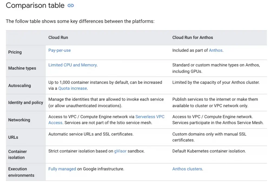Click the Machine types row label

(22, 68)
